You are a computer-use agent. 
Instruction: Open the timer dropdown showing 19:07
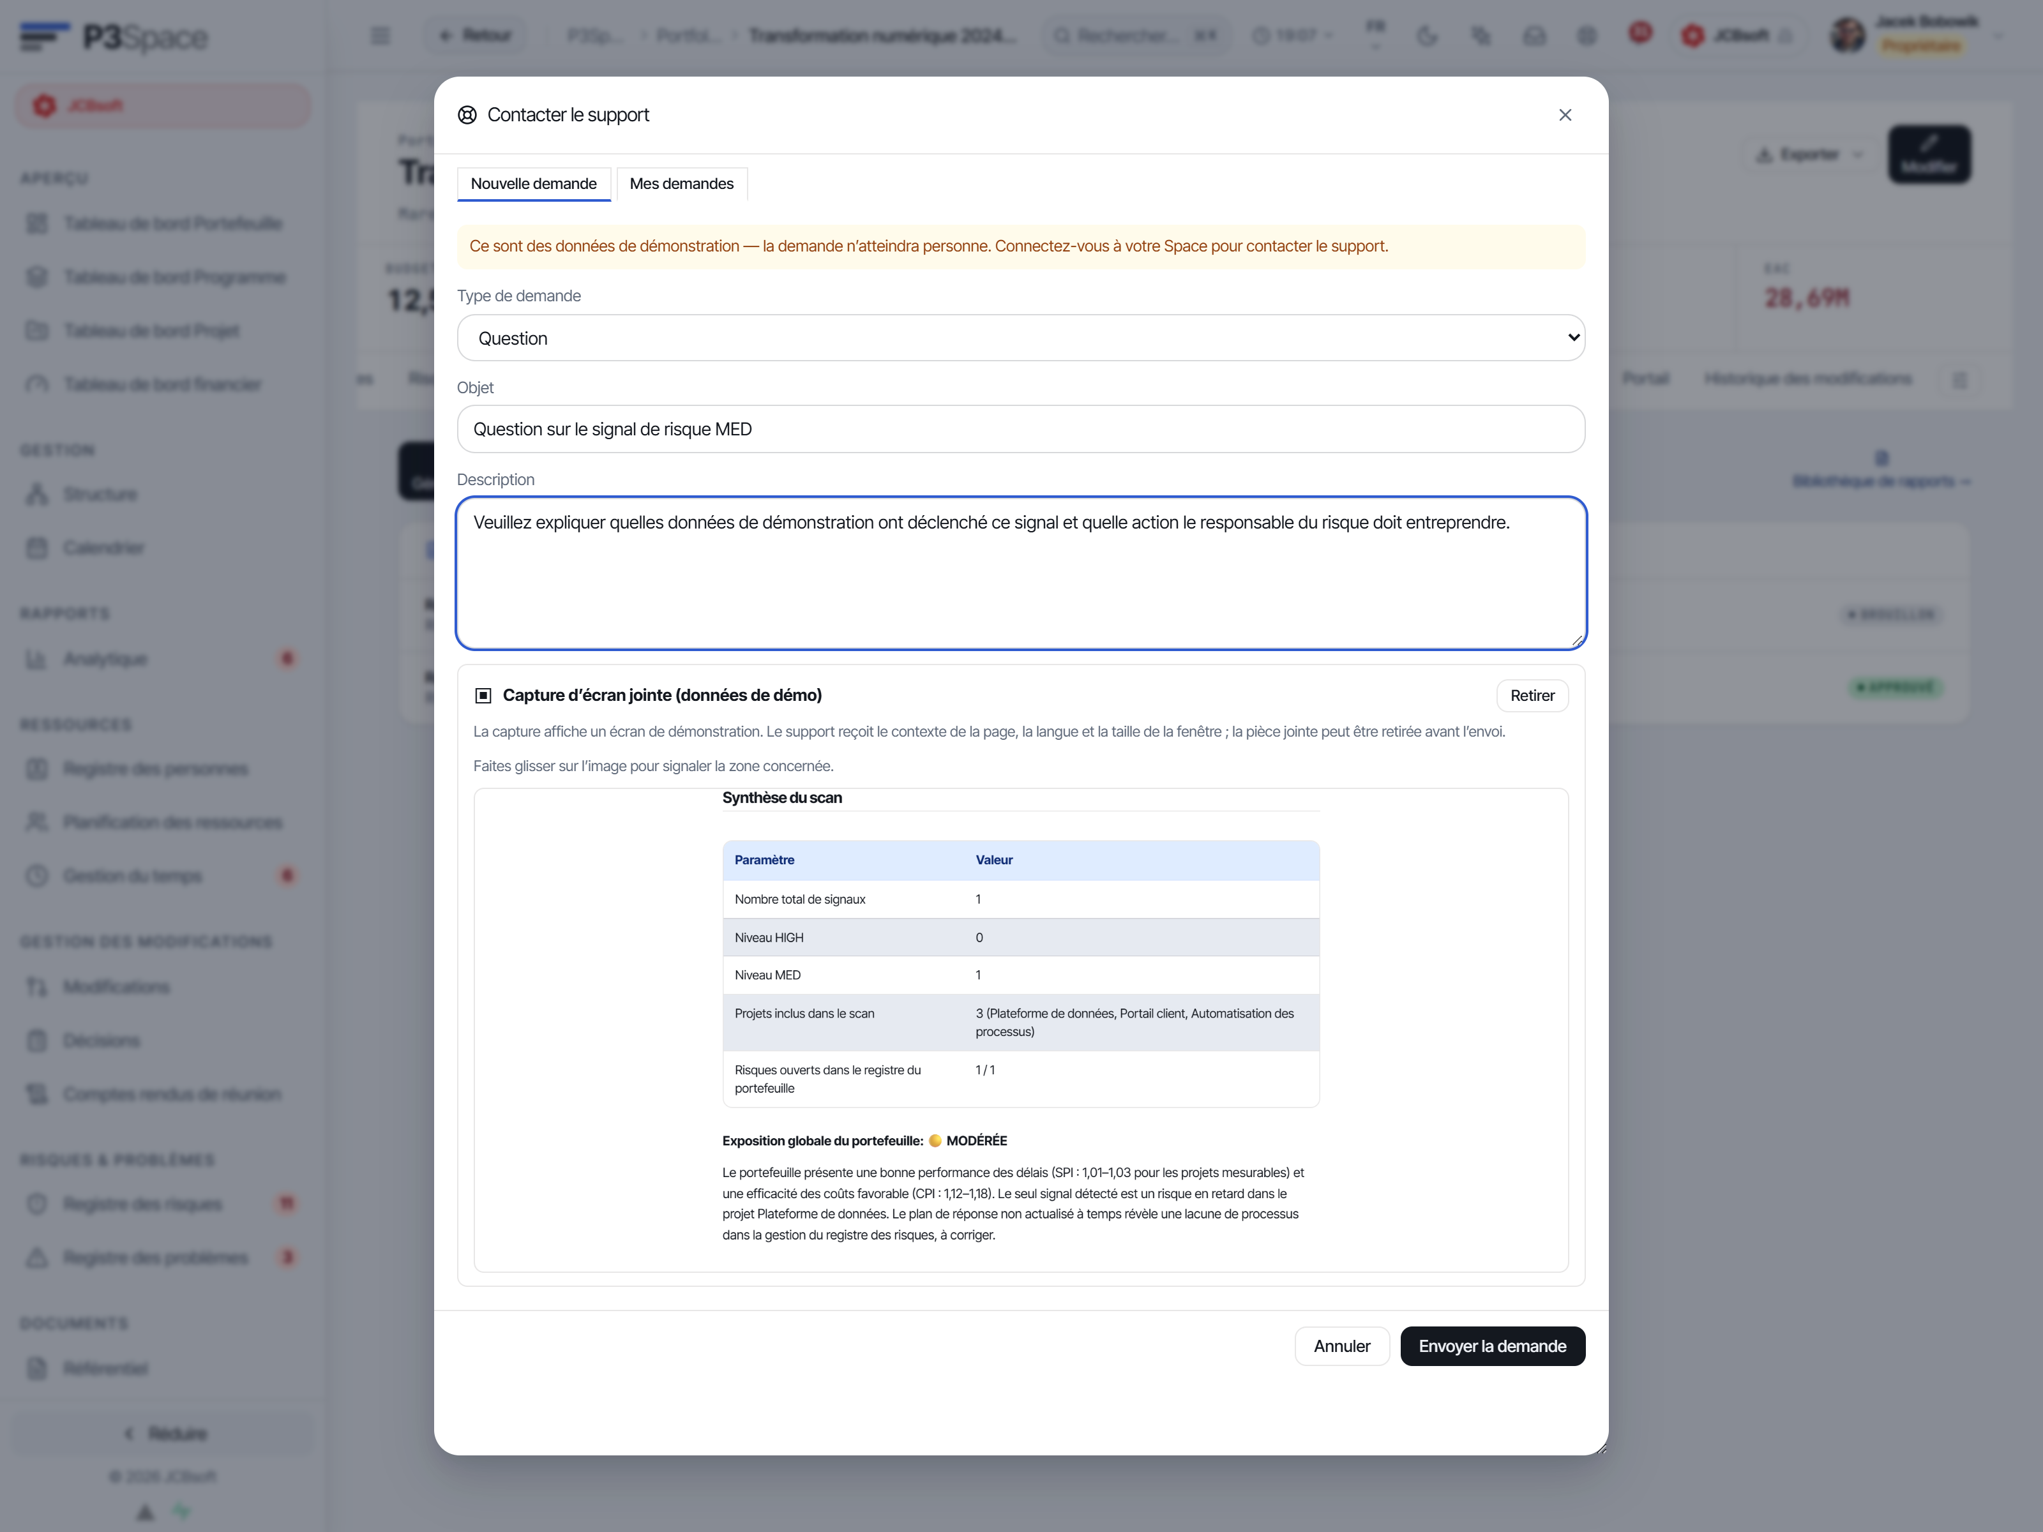click(x=1292, y=36)
